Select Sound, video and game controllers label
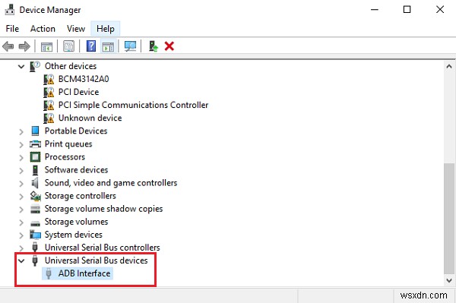The image size is (456, 303). pyautogui.click(x=111, y=183)
